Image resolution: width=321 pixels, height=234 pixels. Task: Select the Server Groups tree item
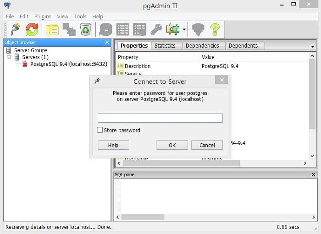tap(31, 50)
